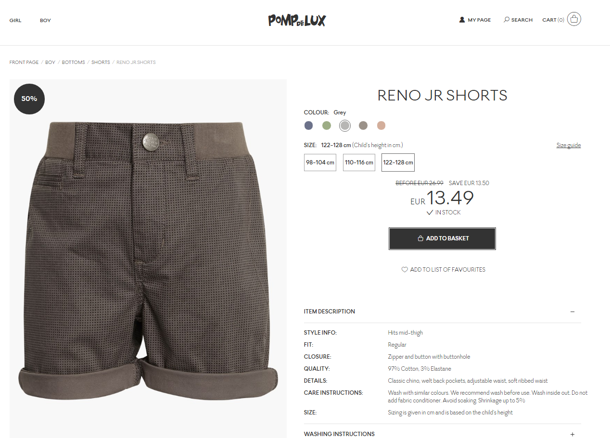Select size 98-104 cm
This screenshot has width=610, height=438.
320,163
